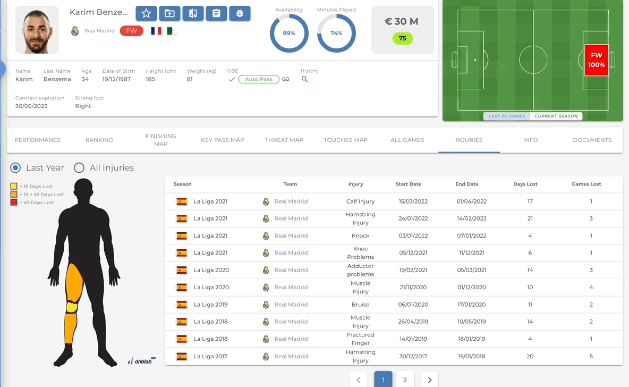Click the orange 15 to 45 Days Lost swatch
This screenshot has width=629, height=387.
[x=14, y=195]
